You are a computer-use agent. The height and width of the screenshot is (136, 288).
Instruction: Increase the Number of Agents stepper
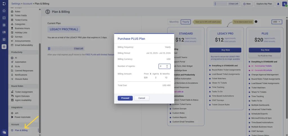167,65
